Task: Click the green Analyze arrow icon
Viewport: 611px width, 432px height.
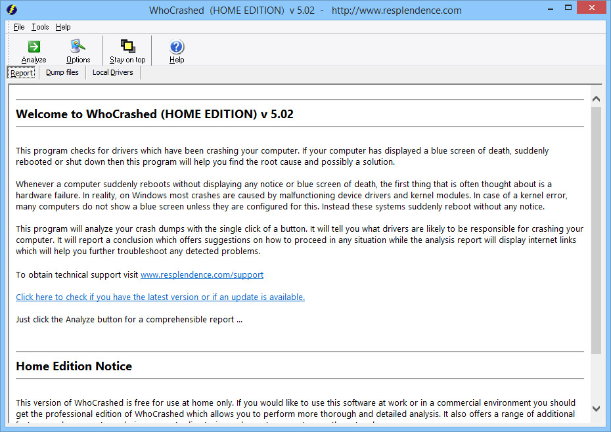Action: pos(34,47)
